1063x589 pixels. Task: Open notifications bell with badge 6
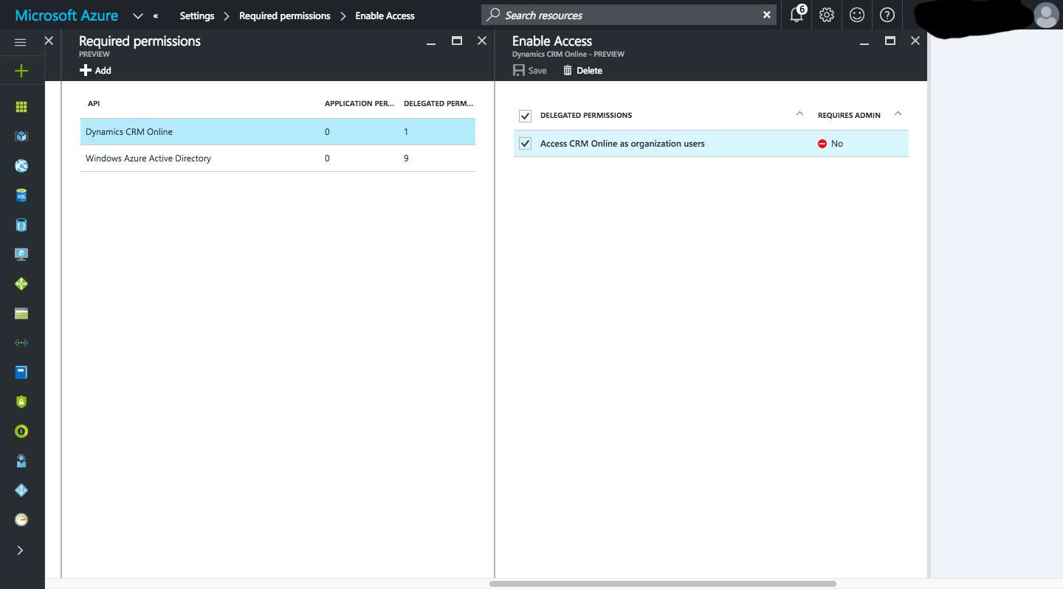797,14
